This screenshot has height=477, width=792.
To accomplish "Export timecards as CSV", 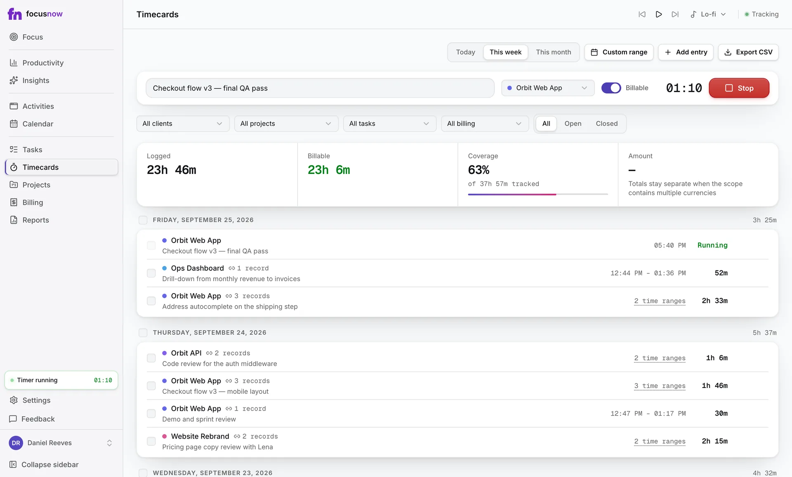I will pos(748,52).
